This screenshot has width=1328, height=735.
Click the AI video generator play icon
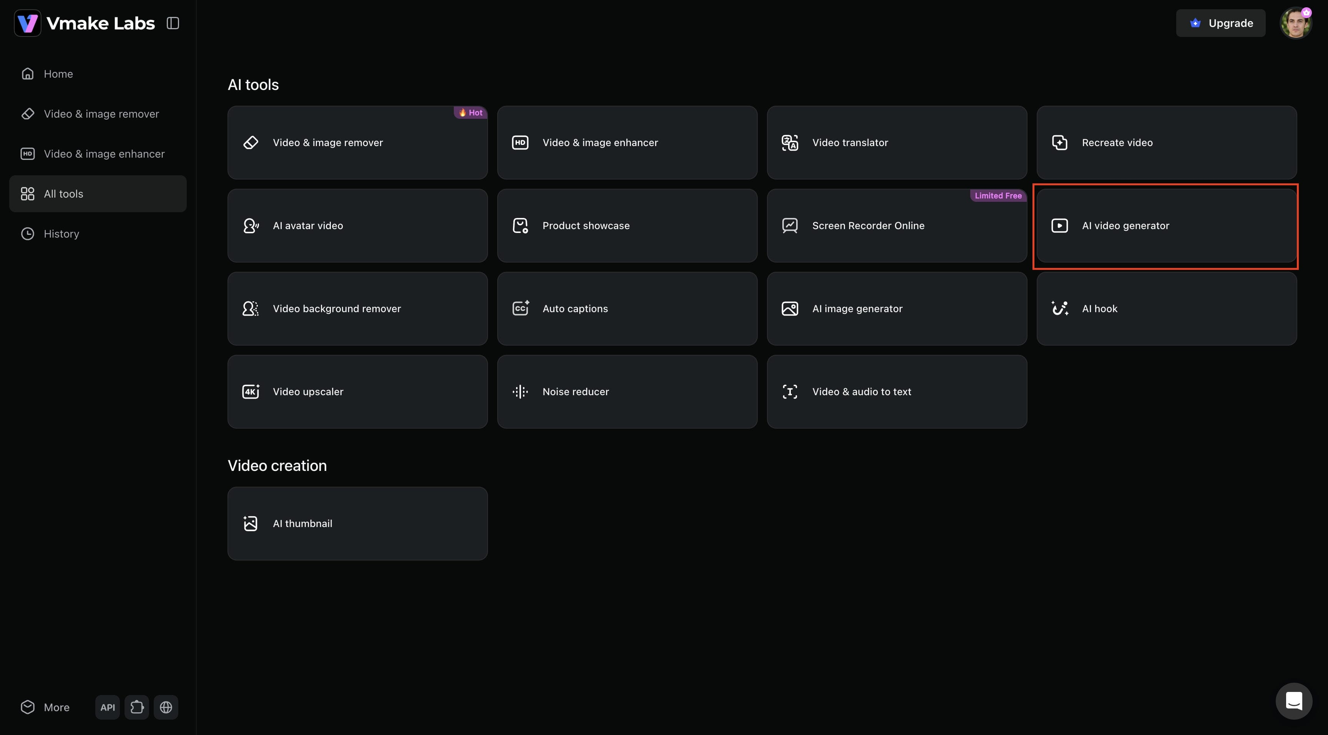point(1059,225)
